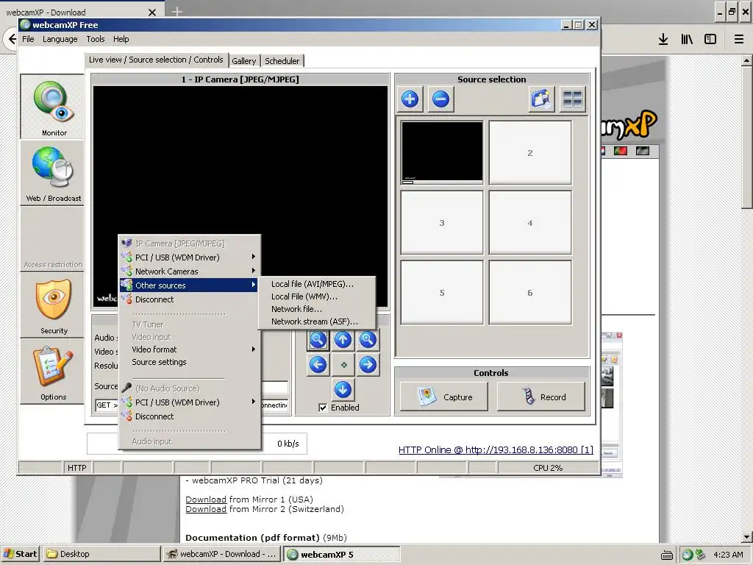Expand the PCI / USB (WDM Driver) video submenu
Viewport: 753px width, 565px height.
coord(190,257)
